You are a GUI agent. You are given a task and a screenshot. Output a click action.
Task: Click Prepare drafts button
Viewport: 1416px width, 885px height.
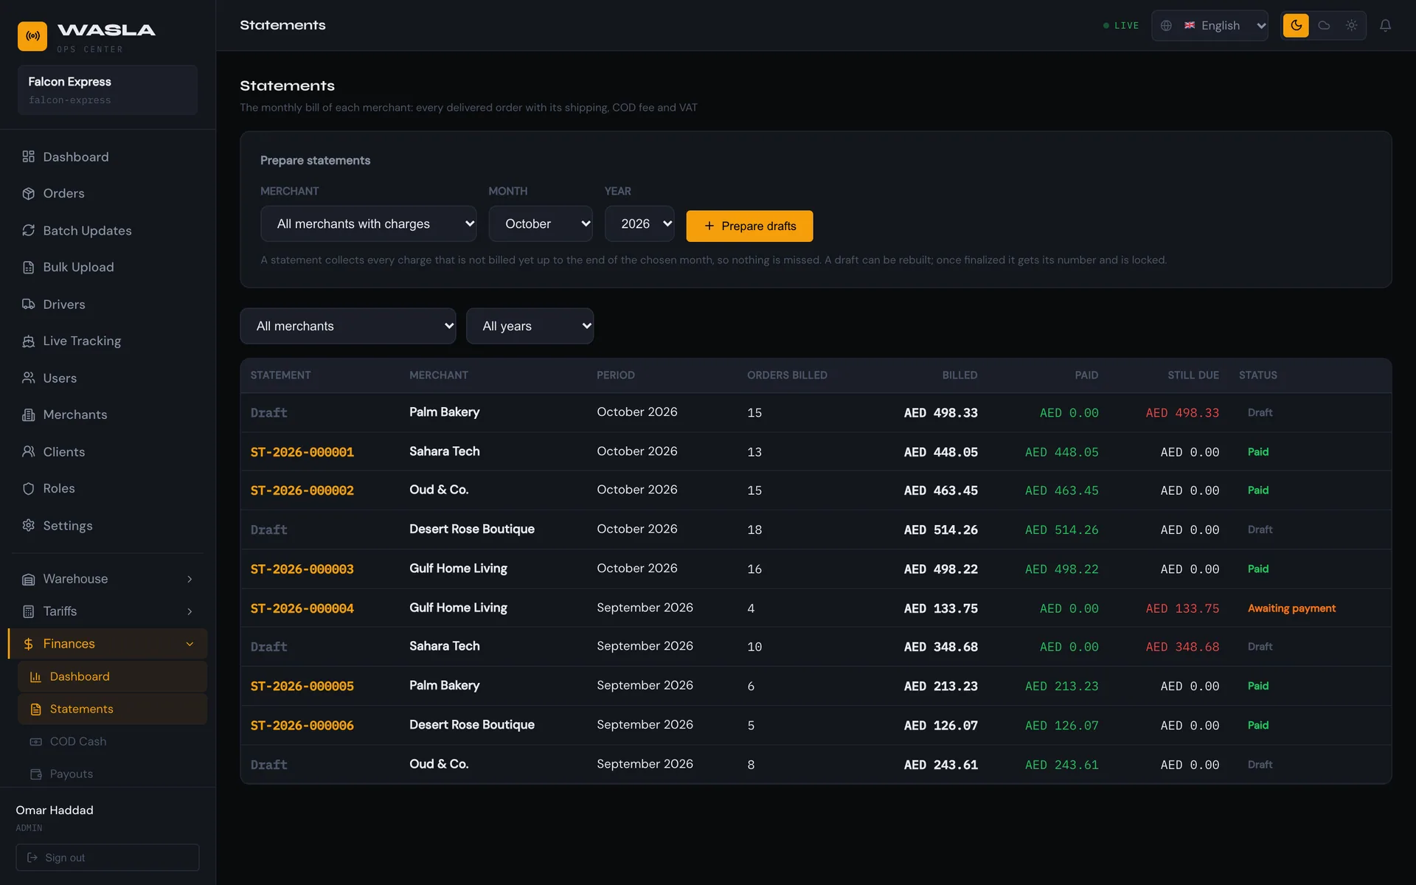749,226
